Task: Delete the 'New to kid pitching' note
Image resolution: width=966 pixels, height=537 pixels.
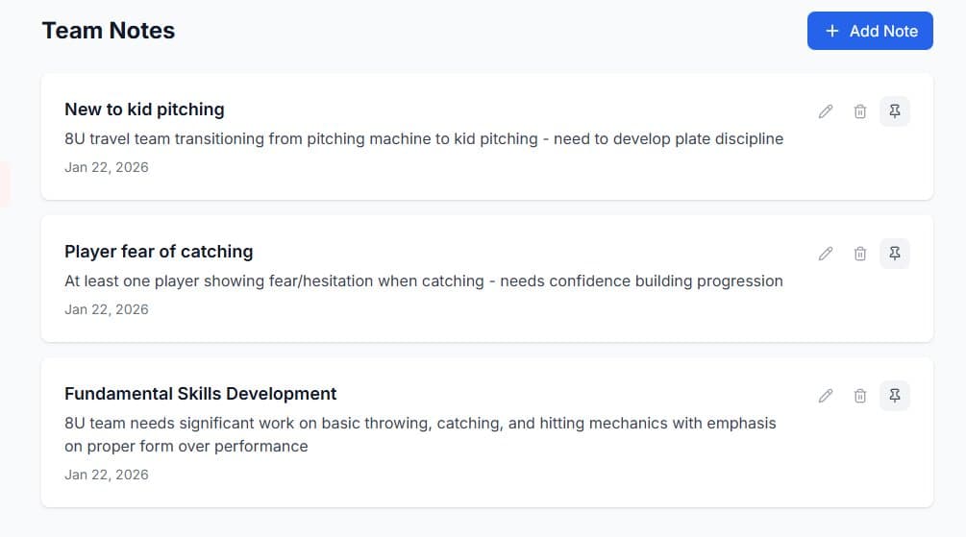Action: pos(860,111)
